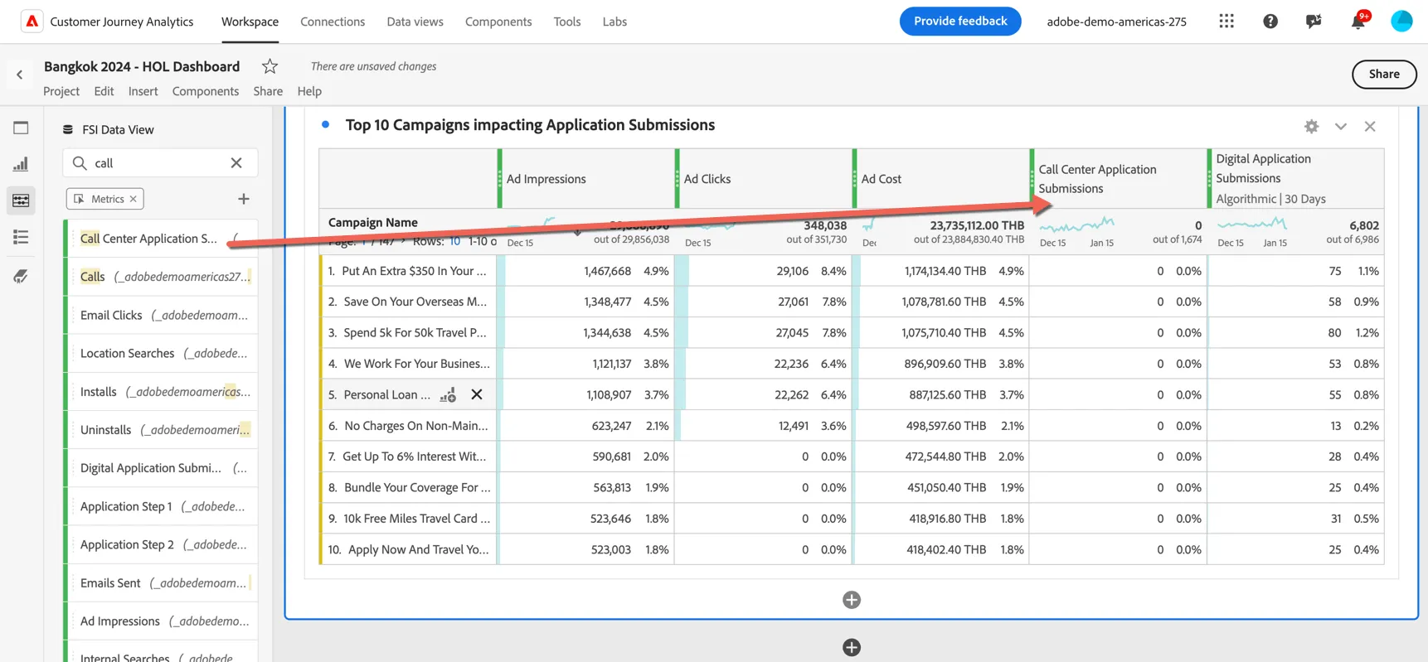Click the X on Personal Loan row

coord(477,394)
